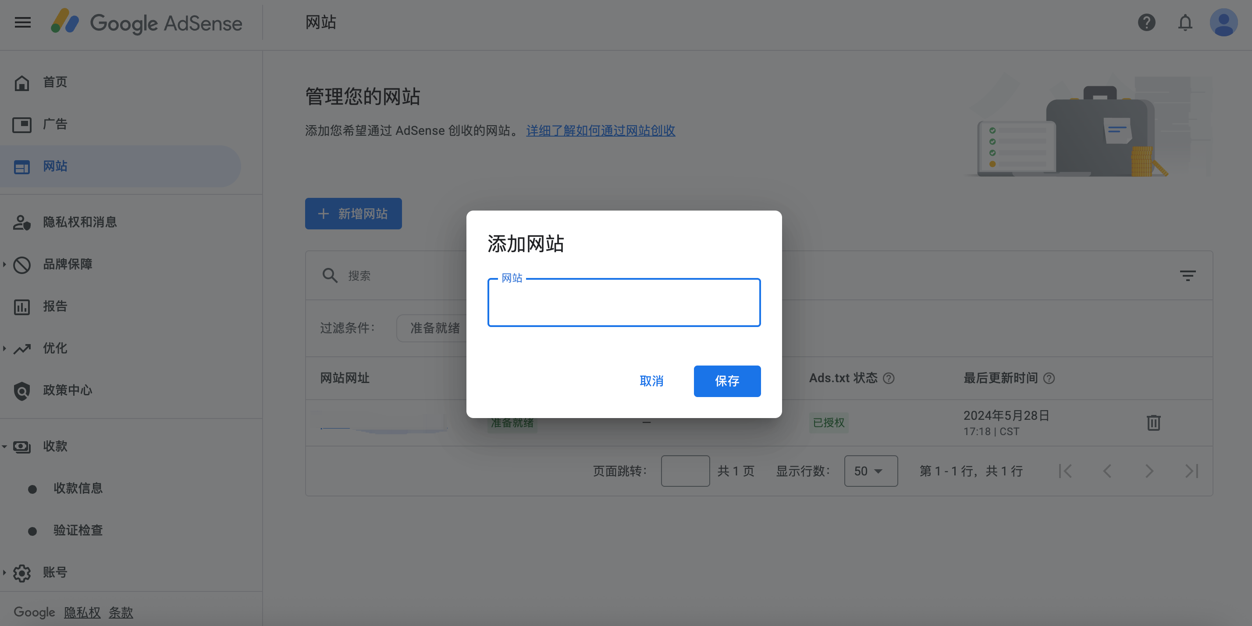
Task: Open 首页 in the sidebar
Action: 55,82
